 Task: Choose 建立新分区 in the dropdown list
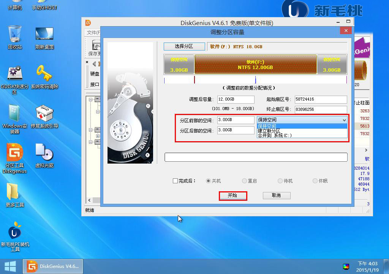point(302,131)
